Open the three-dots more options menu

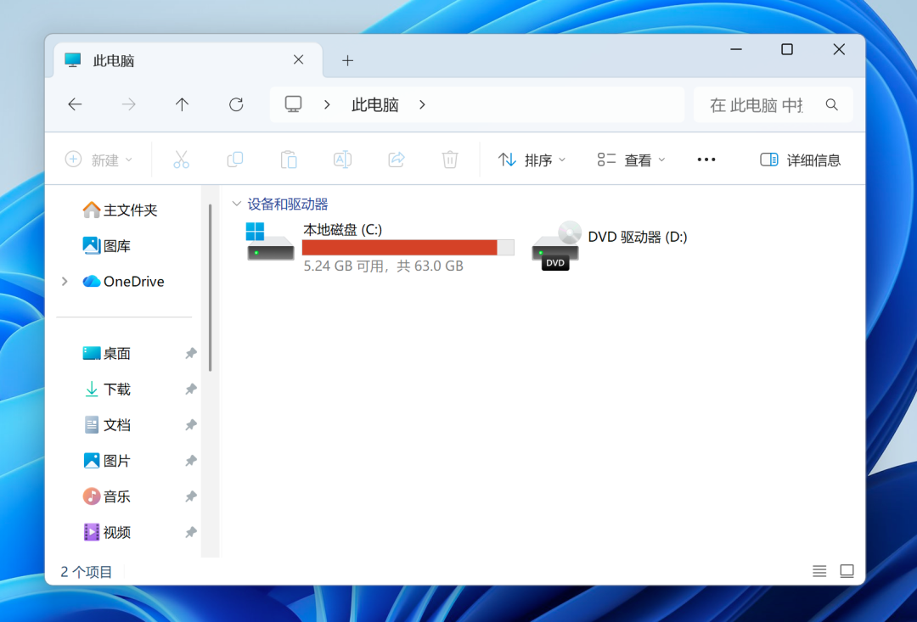[706, 160]
